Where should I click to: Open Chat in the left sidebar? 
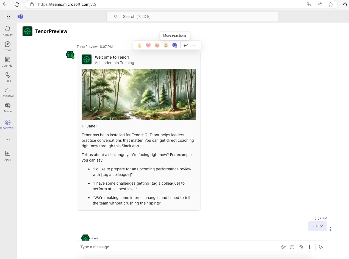8,46
